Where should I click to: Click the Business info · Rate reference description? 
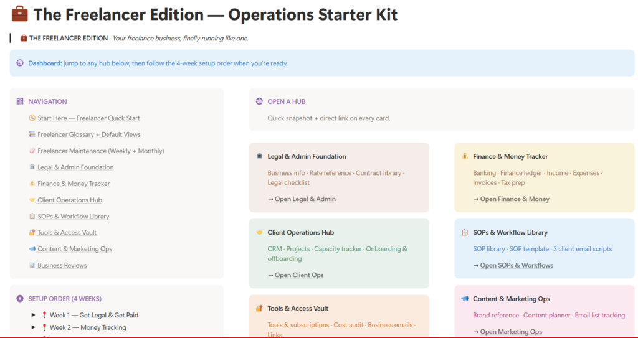pyautogui.click(x=336, y=178)
